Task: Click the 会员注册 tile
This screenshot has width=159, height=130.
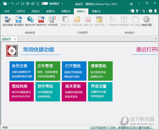Action: tap(22, 71)
